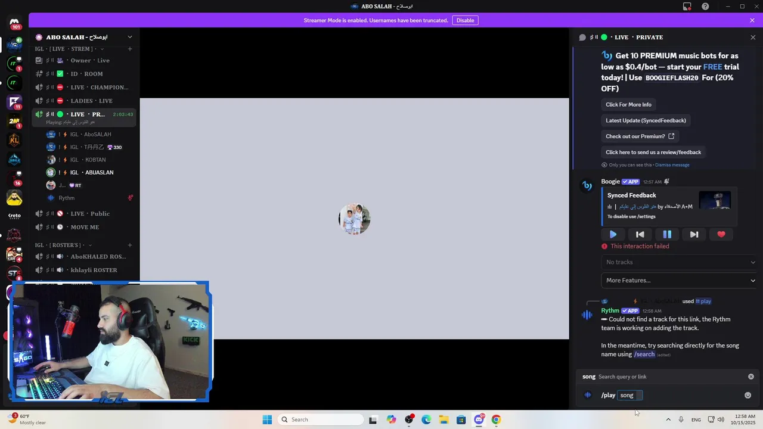Join LADIES LIVE voice channel
Image resolution: width=763 pixels, height=429 pixels.
84,101
